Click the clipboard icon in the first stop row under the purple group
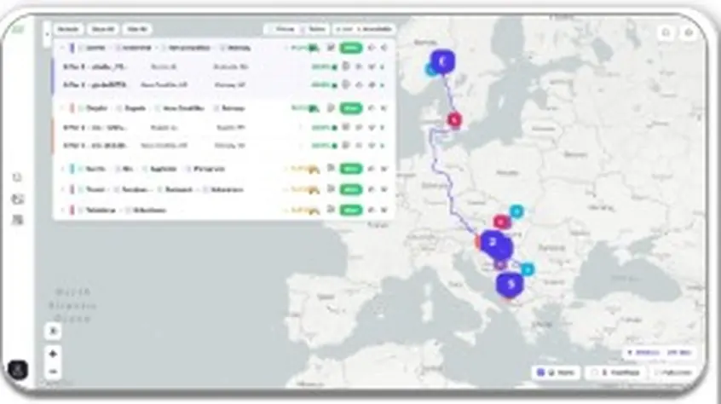This screenshot has height=404, width=721. click(346, 66)
